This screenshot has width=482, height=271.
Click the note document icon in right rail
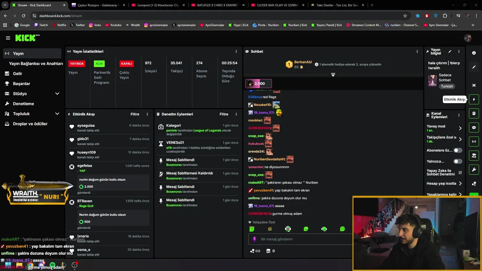pyautogui.click(x=474, y=113)
